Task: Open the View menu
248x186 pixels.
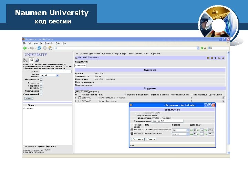Action: [35, 43]
